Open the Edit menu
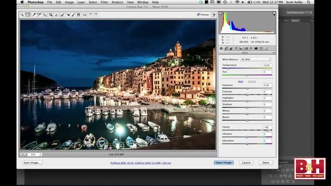The width and height of the screenshot is (331, 186). coord(58,2)
